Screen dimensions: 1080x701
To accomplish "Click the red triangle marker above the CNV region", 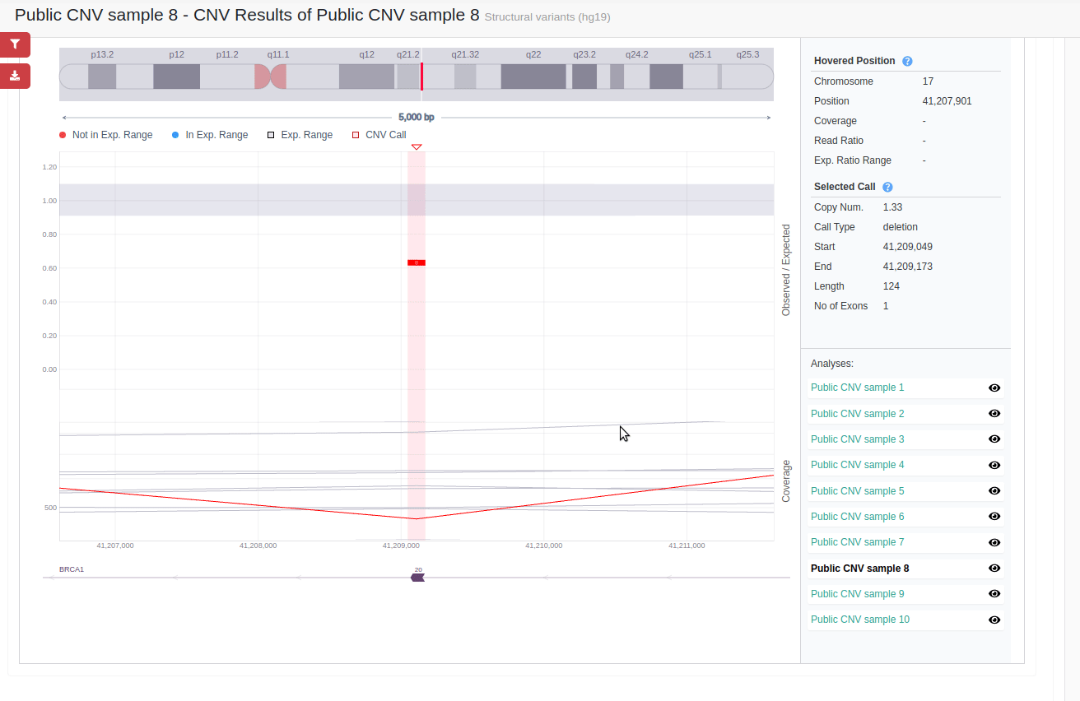I will click(x=417, y=147).
